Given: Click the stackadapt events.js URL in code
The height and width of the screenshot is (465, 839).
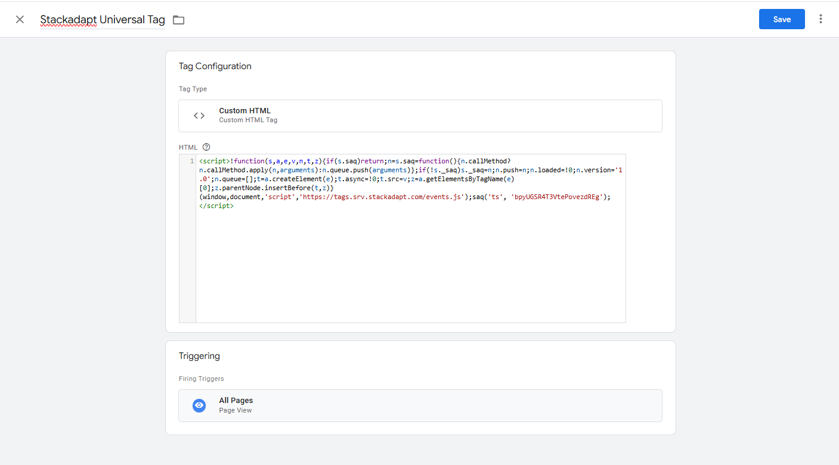Looking at the screenshot, I should pos(382,197).
